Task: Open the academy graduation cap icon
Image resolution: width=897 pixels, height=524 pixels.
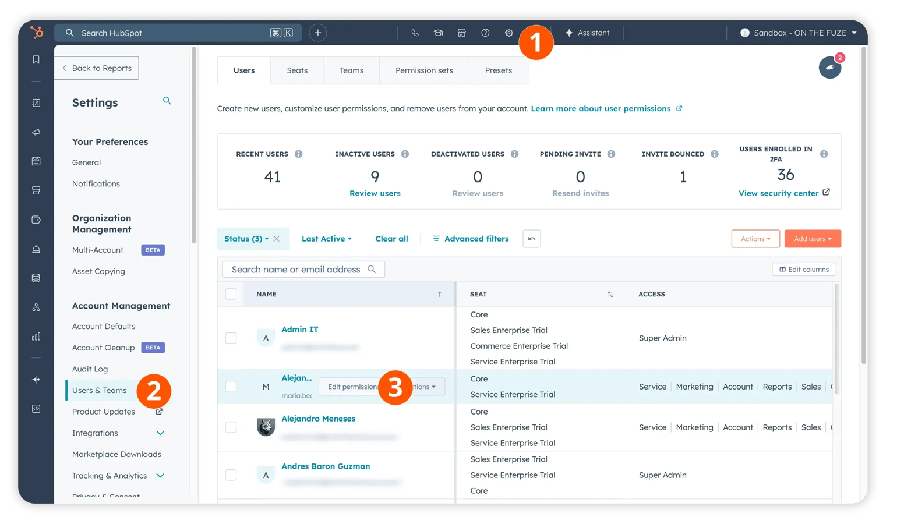Action: (x=438, y=33)
